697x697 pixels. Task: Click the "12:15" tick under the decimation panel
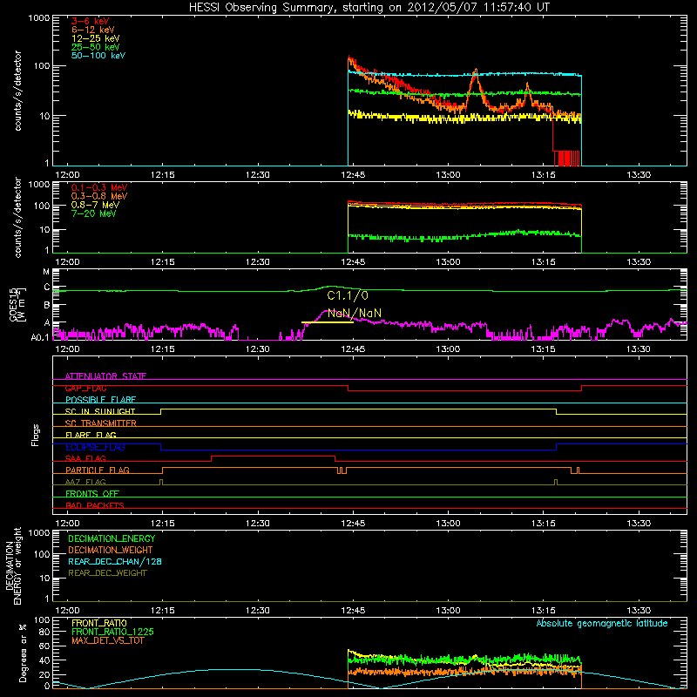point(163,611)
